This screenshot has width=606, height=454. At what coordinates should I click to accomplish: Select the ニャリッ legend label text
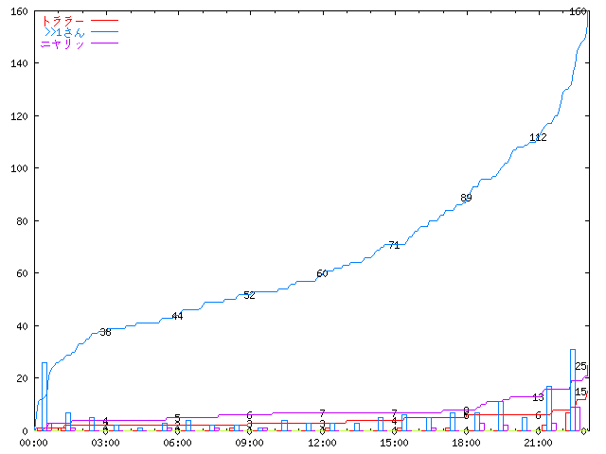(62, 44)
